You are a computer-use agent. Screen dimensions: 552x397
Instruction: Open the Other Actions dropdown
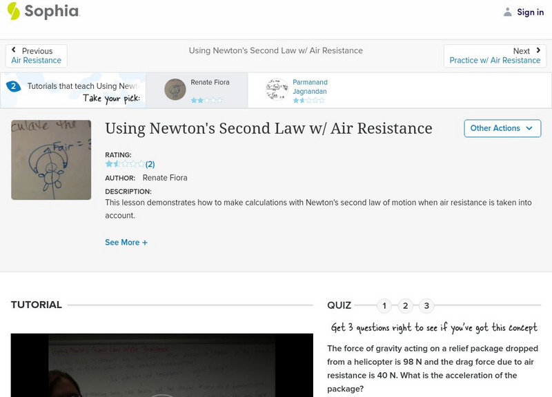click(502, 128)
